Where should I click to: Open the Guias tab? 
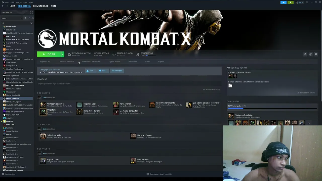click(x=147, y=62)
